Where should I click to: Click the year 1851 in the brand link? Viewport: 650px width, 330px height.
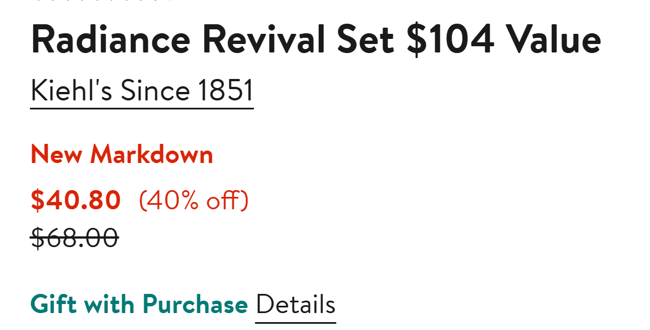coord(225,91)
